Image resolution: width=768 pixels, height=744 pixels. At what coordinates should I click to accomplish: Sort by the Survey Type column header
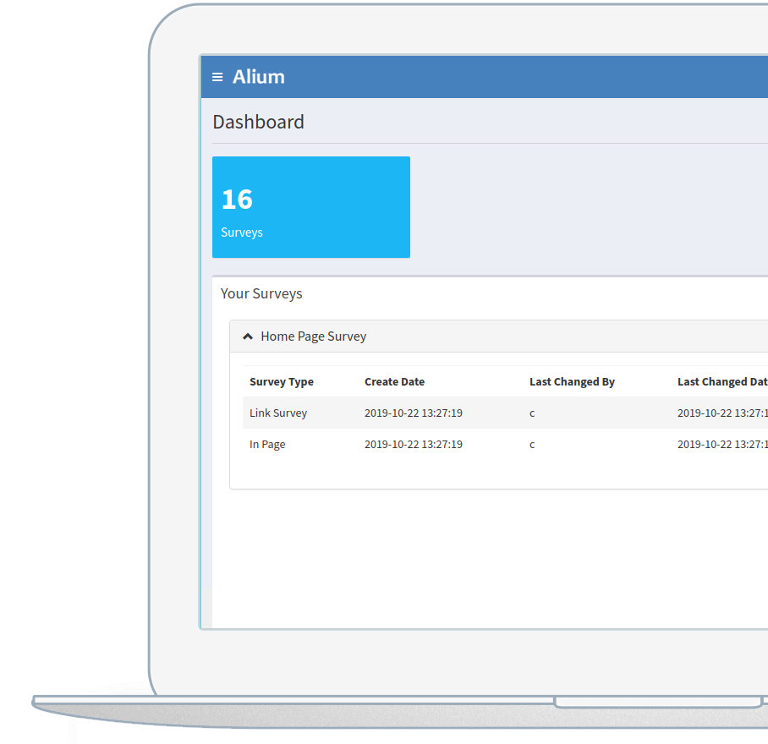[x=282, y=382]
